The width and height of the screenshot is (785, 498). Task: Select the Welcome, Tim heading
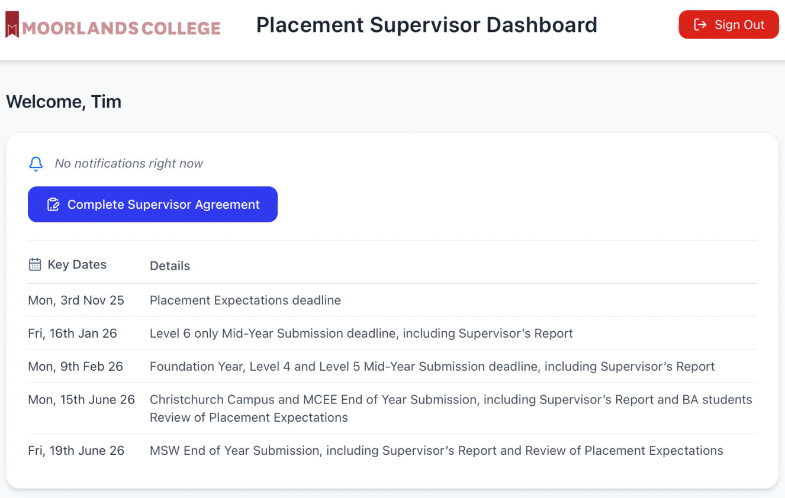pyautogui.click(x=64, y=102)
